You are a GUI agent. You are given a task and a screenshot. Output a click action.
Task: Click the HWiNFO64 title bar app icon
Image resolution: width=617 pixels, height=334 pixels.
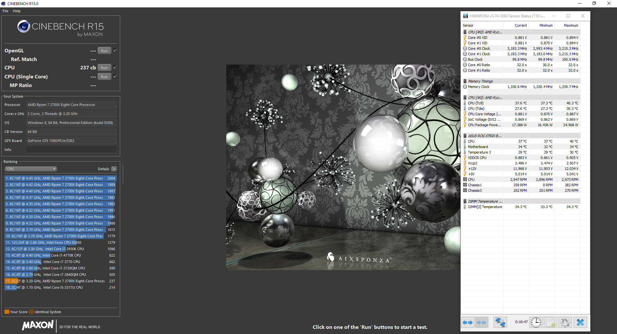tap(466, 16)
